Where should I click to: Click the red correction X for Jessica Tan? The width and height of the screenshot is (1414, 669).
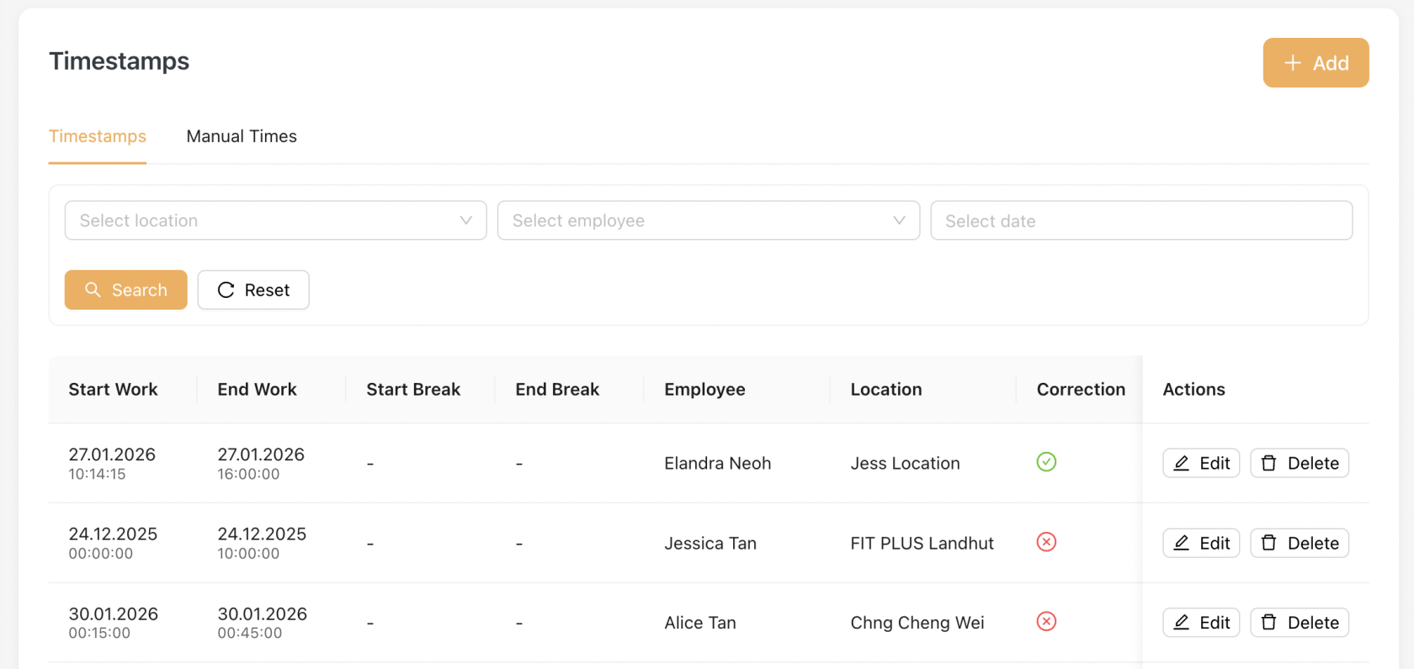click(1046, 542)
